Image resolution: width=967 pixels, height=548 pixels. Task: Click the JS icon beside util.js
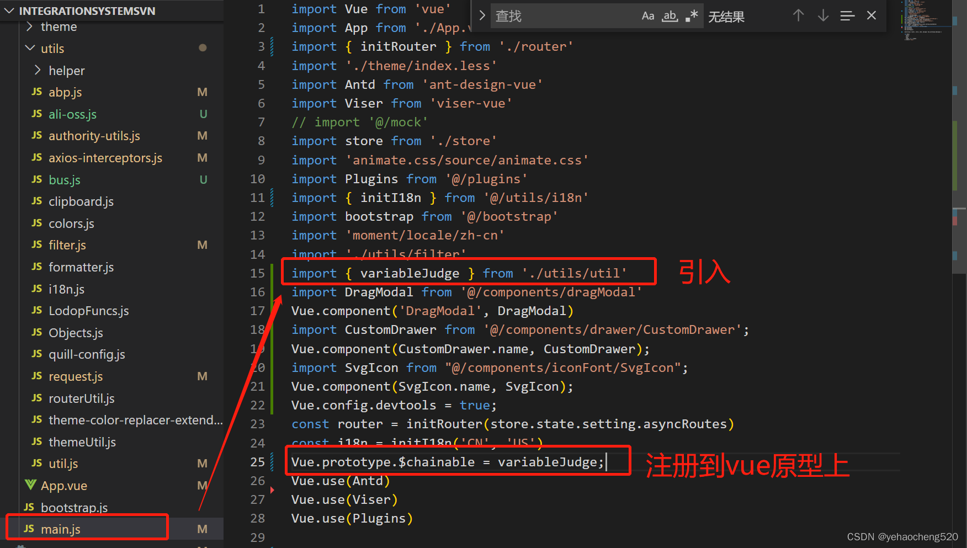(37, 463)
